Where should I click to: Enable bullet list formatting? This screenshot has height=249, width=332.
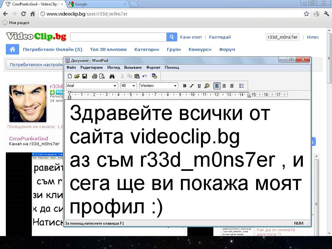coord(242,86)
